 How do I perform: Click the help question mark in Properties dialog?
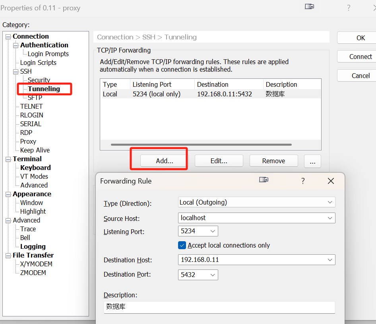[x=348, y=7]
